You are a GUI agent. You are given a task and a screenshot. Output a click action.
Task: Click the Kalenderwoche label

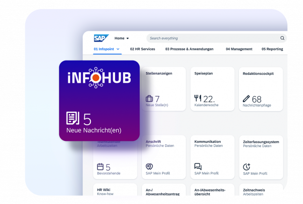(207, 105)
